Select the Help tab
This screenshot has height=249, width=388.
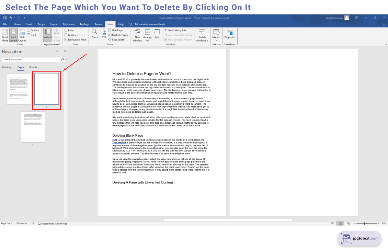point(121,24)
